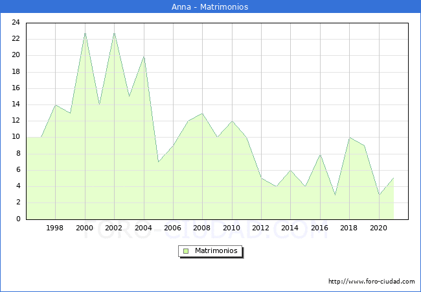Select the 2002 label on the x-axis
Image resolution: width=421 pixels, height=292 pixels.
tap(114, 228)
